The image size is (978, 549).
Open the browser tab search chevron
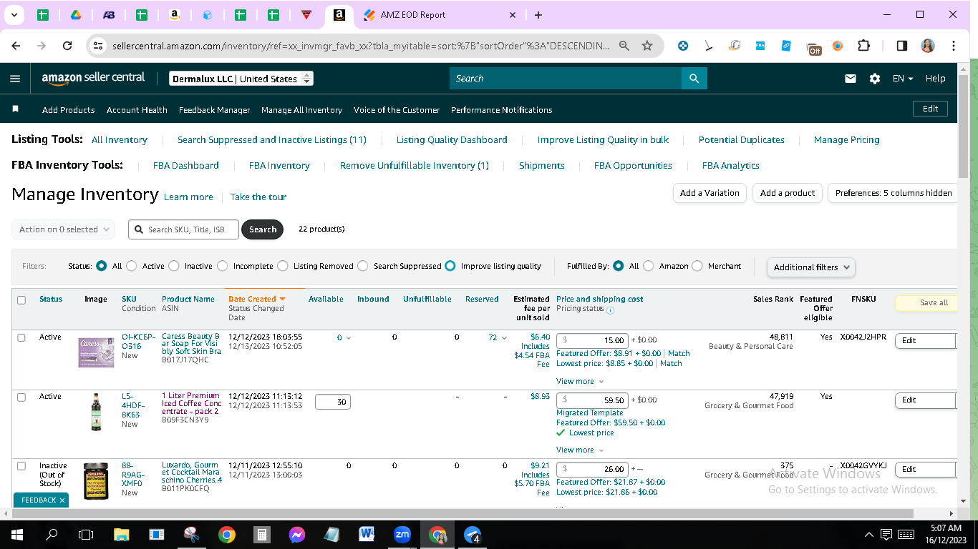coord(14,14)
